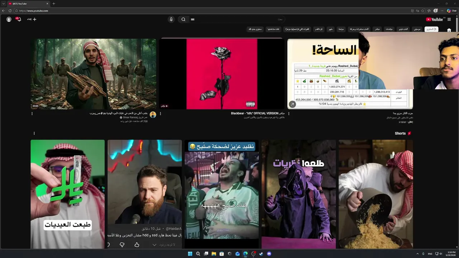Select the 'مباشر' filter chip
This screenshot has width=459, height=258.
[377, 29]
